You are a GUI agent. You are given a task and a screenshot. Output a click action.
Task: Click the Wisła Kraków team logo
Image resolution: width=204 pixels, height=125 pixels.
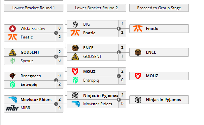(x=13, y=29)
